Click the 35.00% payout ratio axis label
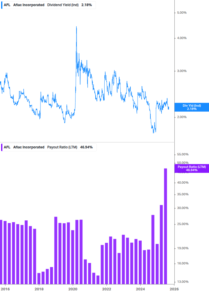This screenshot has height=293, width=209. tap(183, 194)
